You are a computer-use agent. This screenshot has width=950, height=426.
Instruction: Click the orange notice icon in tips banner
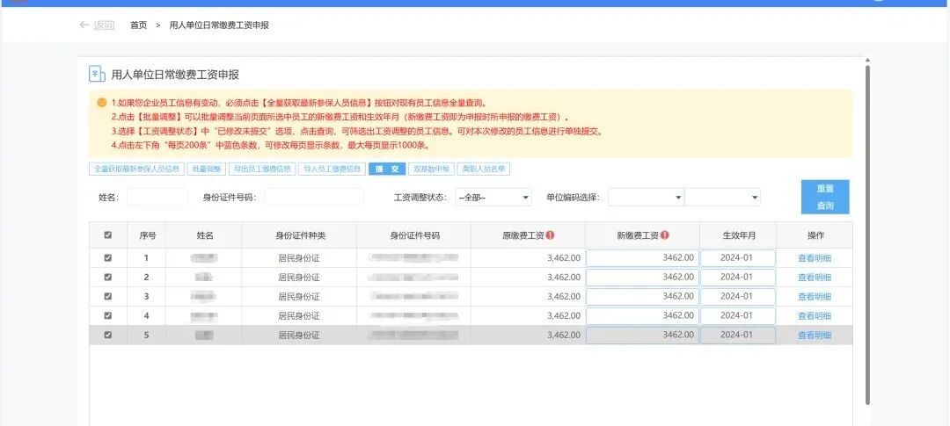[102, 102]
